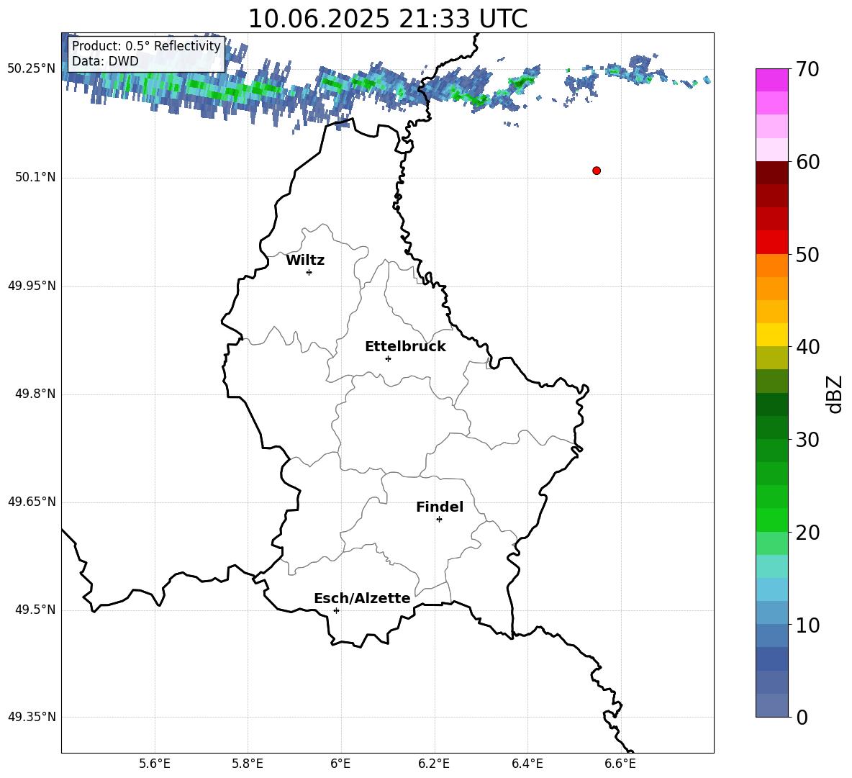The width and height of the screenshot is (852, 778).
Task: Click the longitude label 6.2°E
Action: click(x=434, y=764)
